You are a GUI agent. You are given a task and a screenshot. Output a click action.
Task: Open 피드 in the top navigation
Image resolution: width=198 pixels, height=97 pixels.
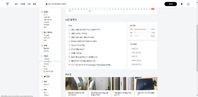tap(16, 4)
